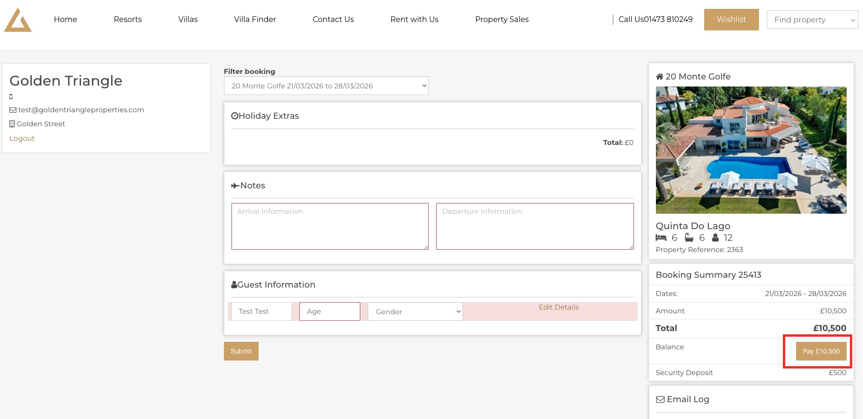
Task: Open the Find property dropdown
Action: pos(812,20)
